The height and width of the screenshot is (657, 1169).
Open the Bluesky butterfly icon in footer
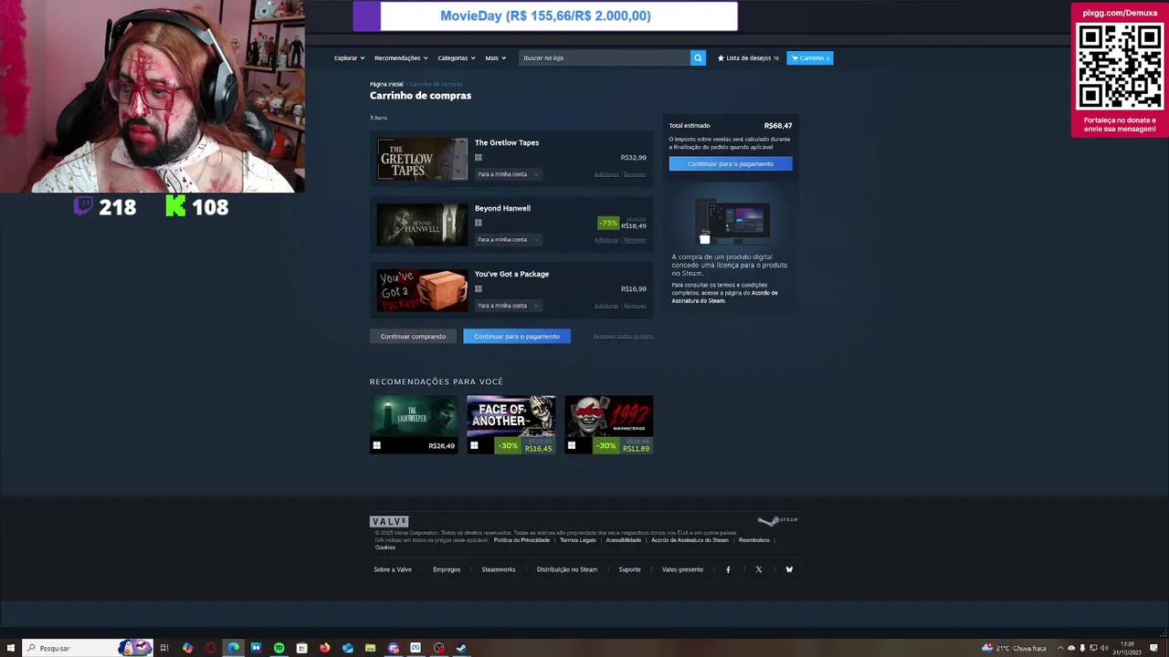789,569
